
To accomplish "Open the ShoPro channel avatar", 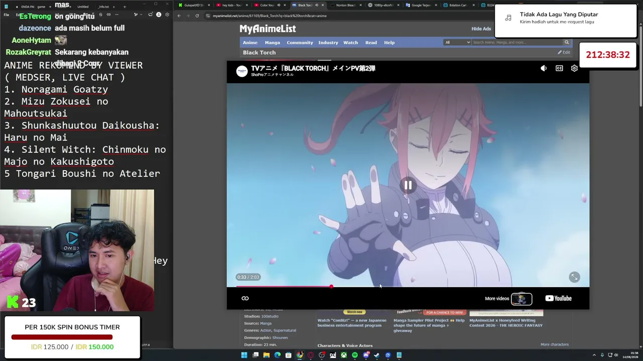I will tap(242, 71).
